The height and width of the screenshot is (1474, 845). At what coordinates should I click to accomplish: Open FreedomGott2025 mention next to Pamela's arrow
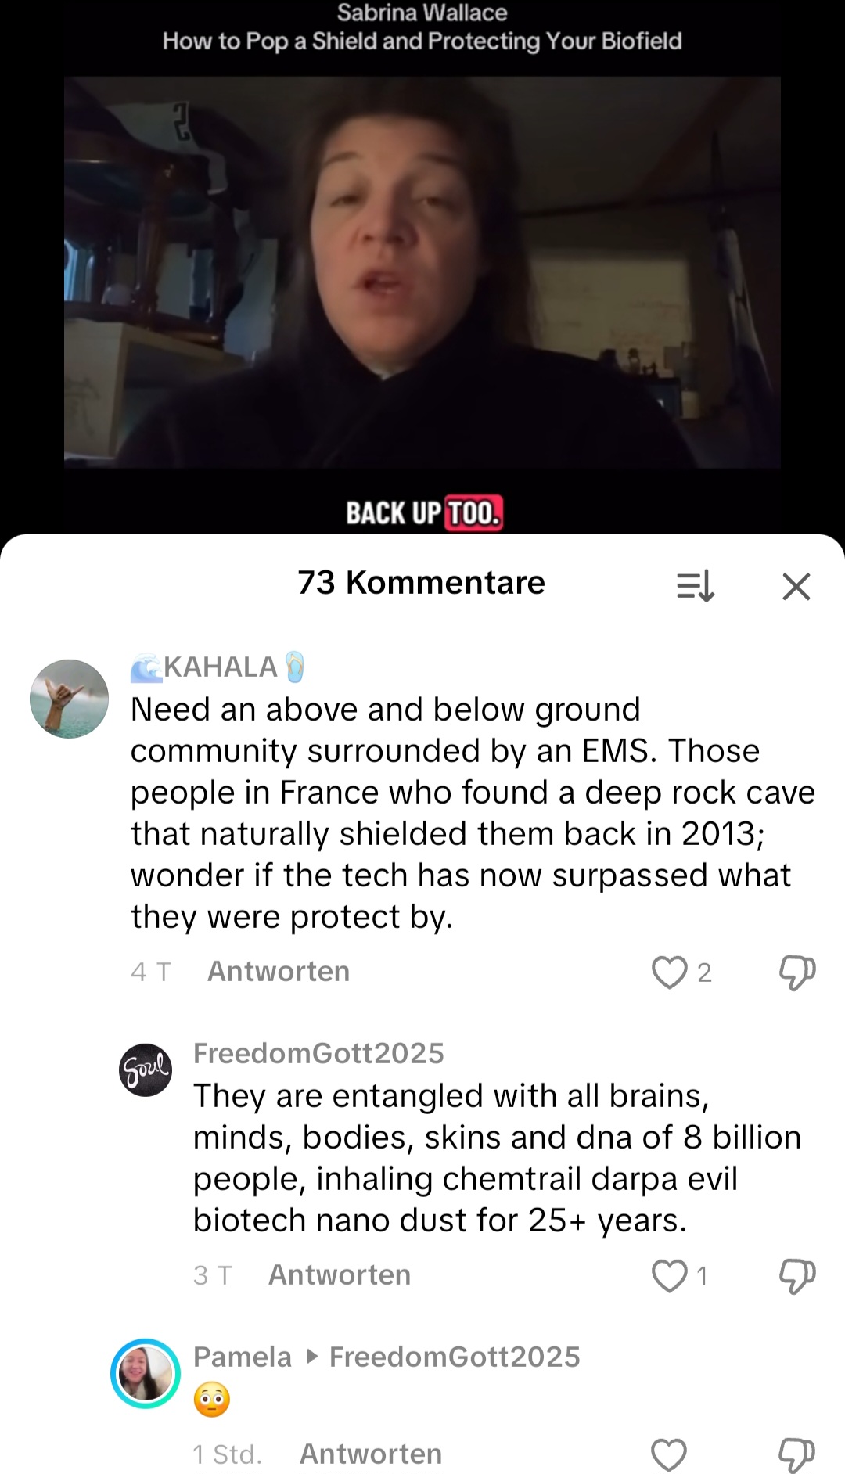455,1357
